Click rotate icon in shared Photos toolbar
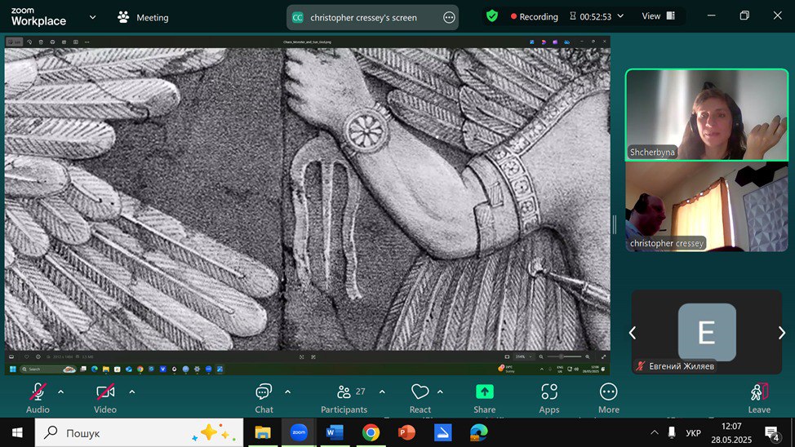 [29, 42]
